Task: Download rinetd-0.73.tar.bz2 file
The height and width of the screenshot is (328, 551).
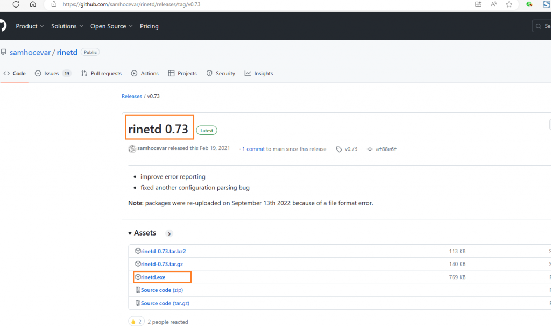Action: pos(163,251)
